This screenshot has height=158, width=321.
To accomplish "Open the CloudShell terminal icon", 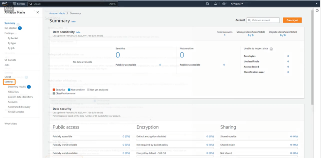I will 207,4.
